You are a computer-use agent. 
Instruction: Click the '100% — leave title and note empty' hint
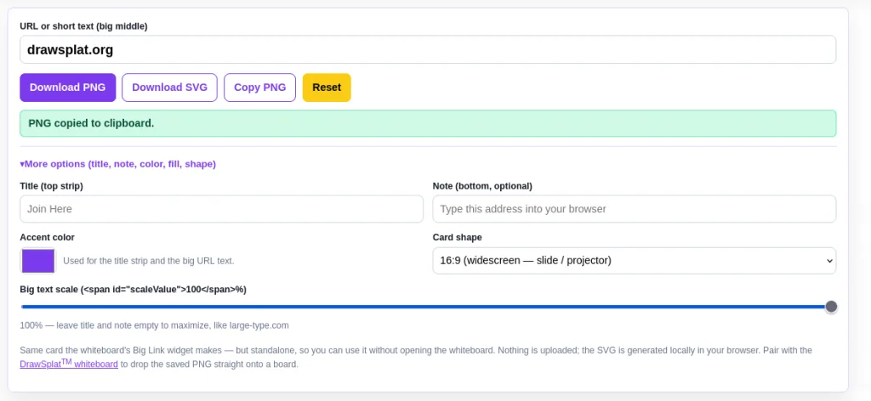[x=155, y=325]
